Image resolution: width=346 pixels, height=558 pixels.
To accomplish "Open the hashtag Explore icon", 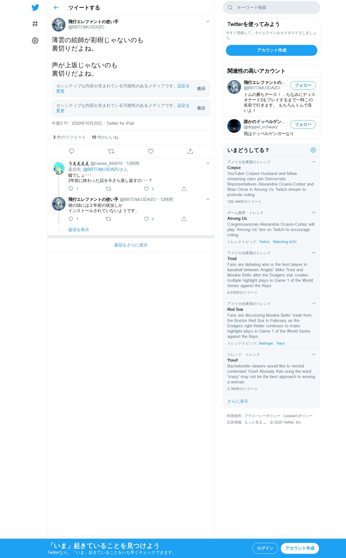I will coord(35,24).
